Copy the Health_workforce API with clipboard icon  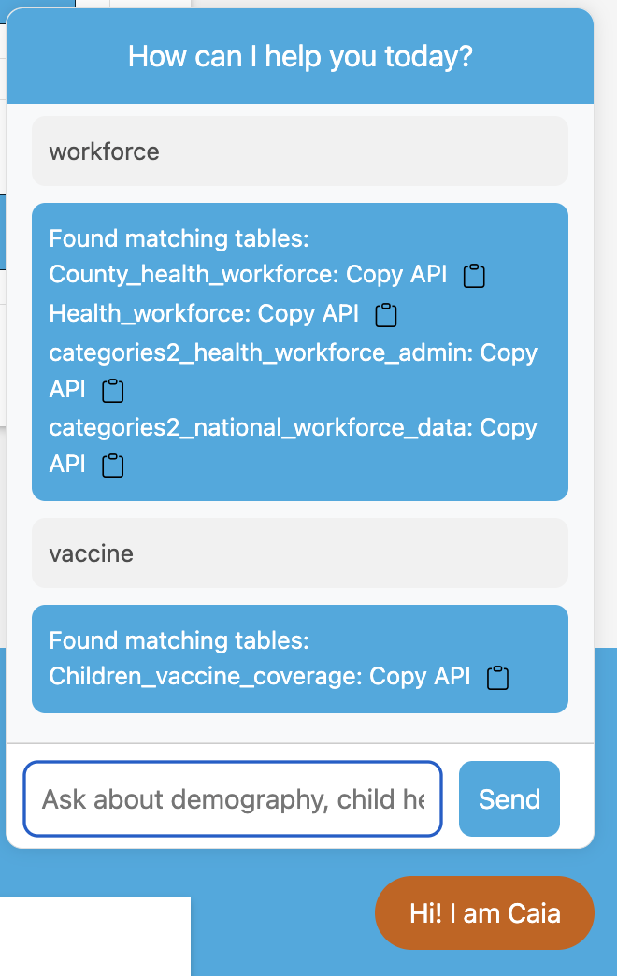(386, 315)
